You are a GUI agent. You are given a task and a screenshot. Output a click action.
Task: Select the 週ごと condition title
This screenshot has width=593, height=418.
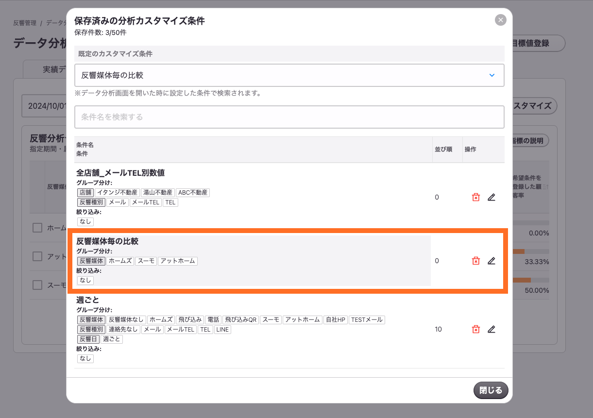point(88,300)
